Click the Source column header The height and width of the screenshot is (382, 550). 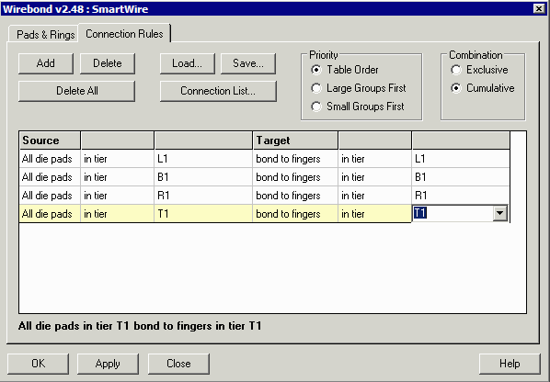pos(50,140)
